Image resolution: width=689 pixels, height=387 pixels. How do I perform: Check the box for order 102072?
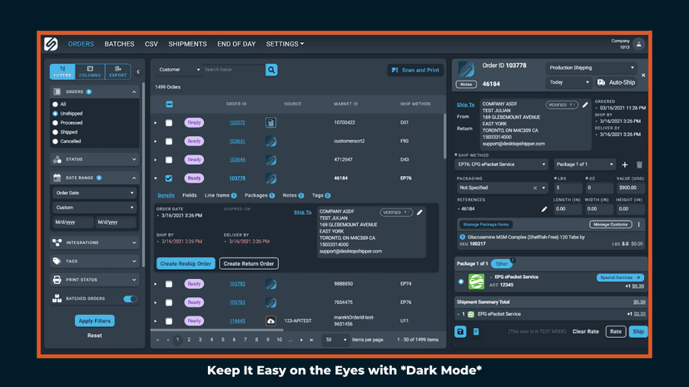click(x=169, y=123)
